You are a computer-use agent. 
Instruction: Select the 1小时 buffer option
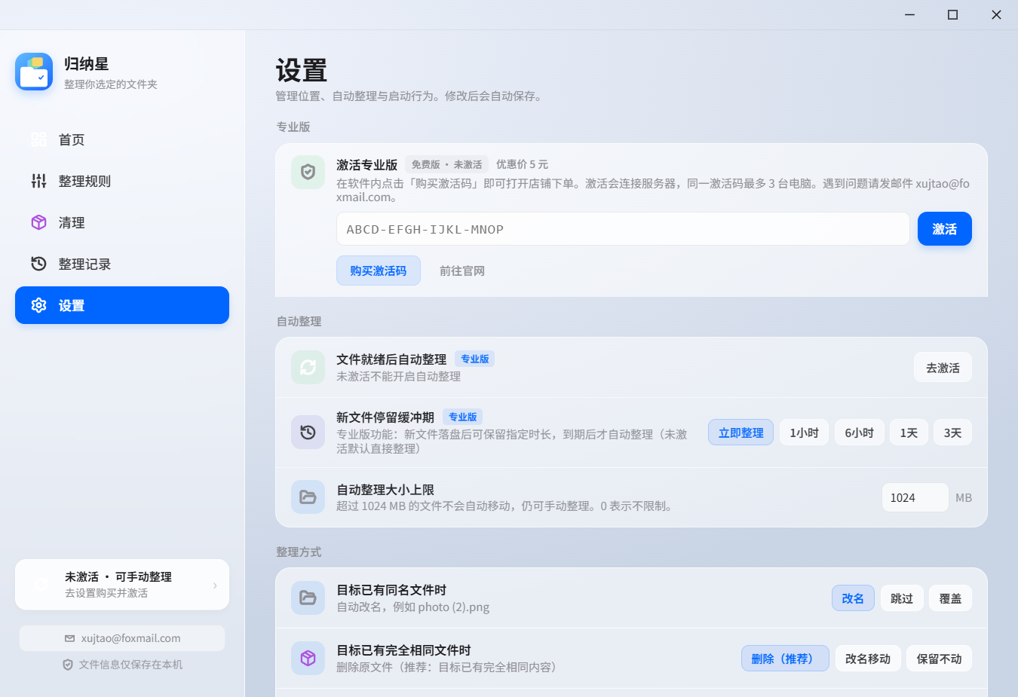point(804,433)
